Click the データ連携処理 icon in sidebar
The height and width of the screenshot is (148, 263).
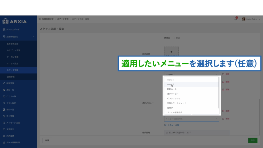tap(4, 142)
